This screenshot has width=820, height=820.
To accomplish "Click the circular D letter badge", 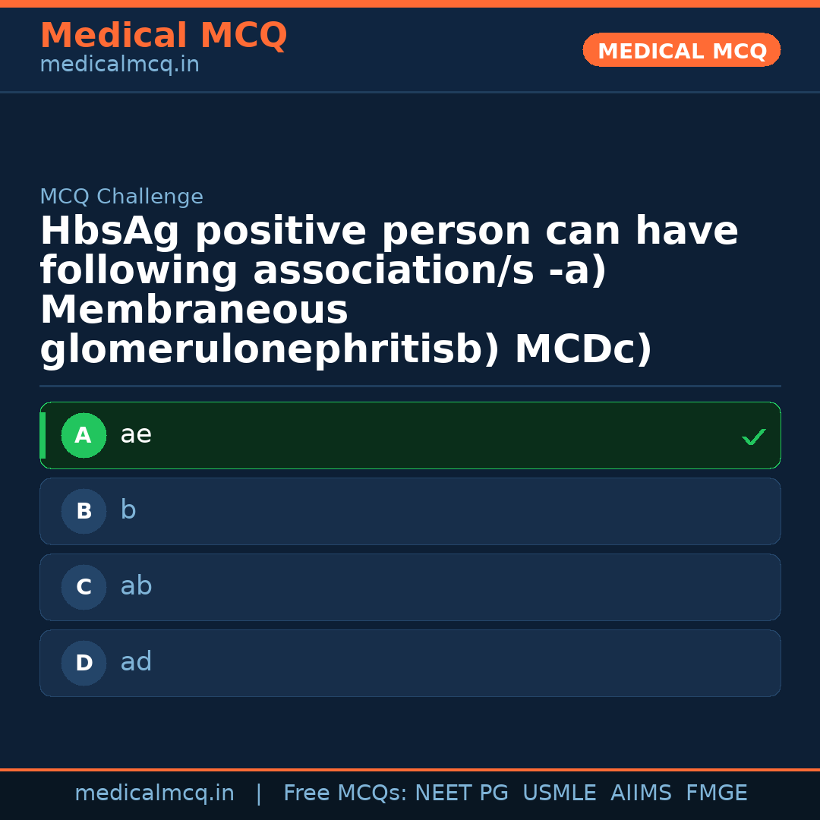I will [84, 663].
